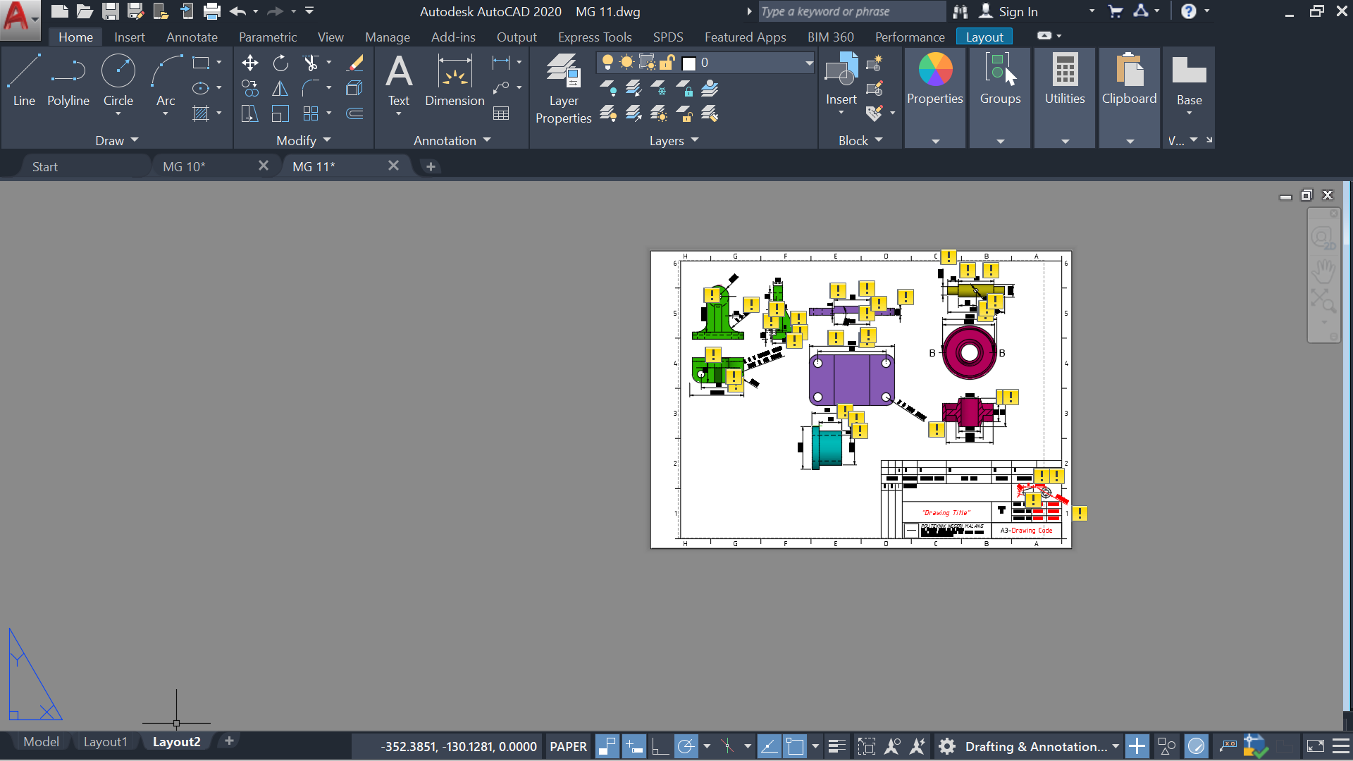This screenshot has width=1353, height=761.
Task: Open the Mirror tool
Action: tap(280, 89)
